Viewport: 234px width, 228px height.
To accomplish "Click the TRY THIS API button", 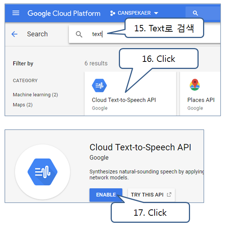I will (x=151, y=195).
